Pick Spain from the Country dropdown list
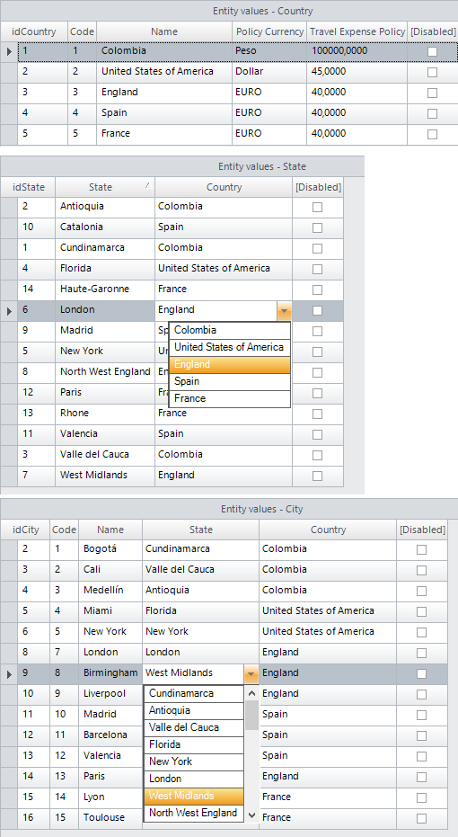458x837 pixels. pos(230,382)
